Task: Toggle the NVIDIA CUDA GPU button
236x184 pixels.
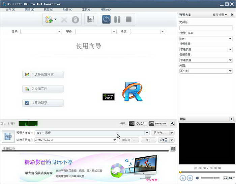Action: pyautogui.click(x=138, y=124)
